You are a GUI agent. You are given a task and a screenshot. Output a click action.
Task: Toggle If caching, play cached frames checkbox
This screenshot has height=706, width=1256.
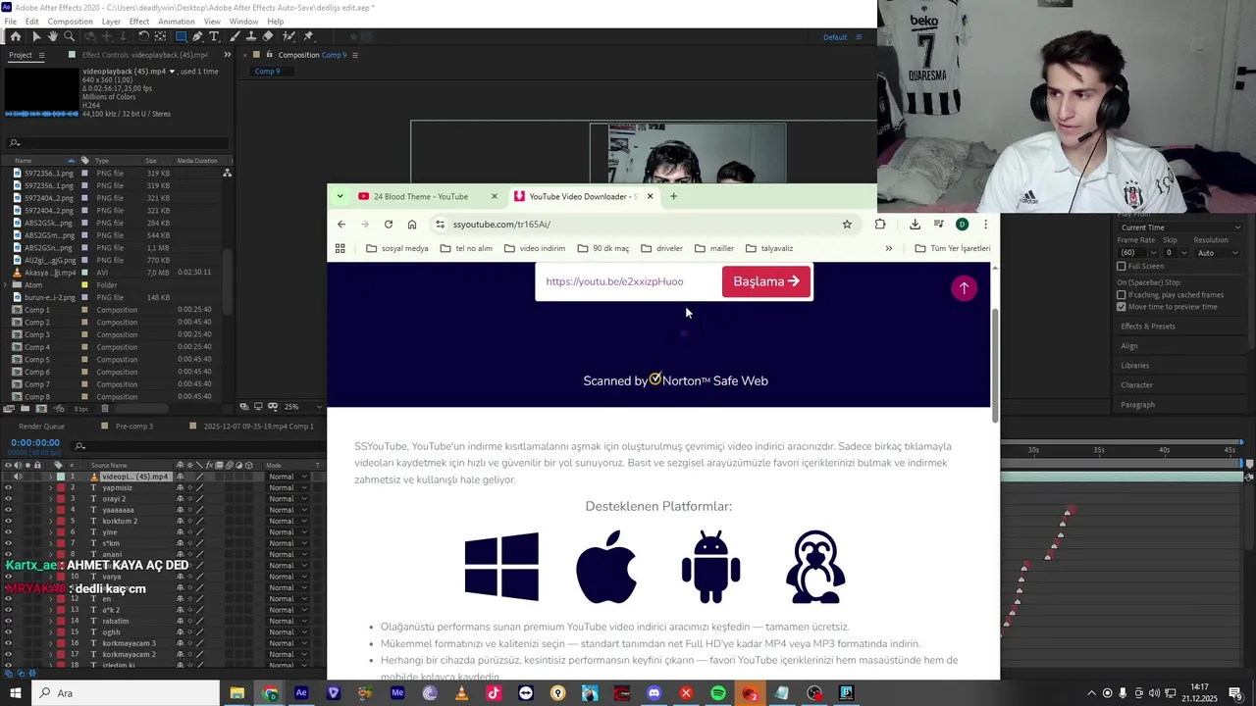(1122, 294)
